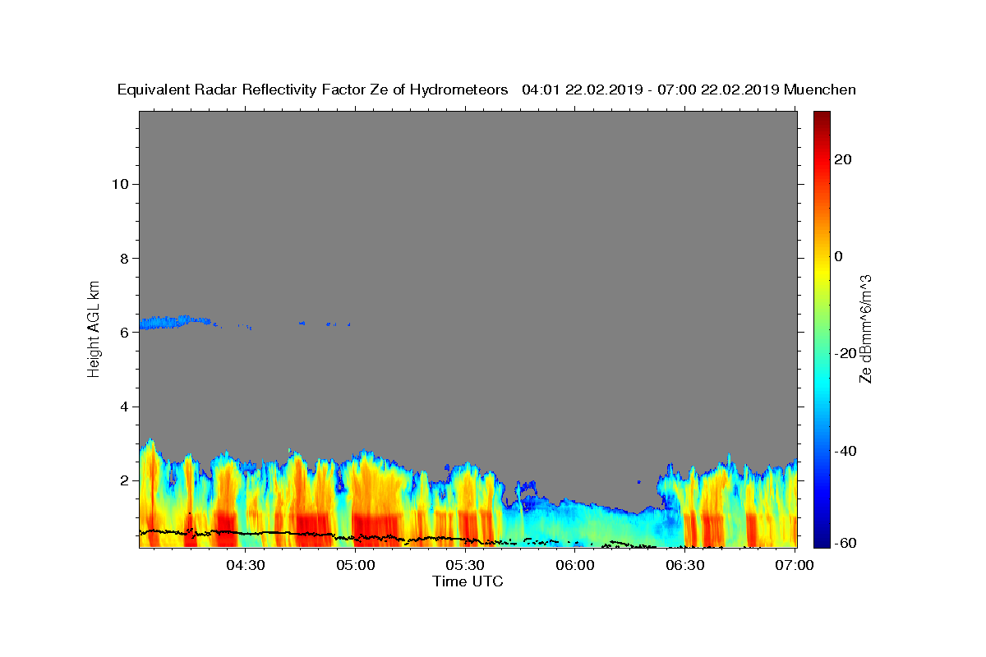Click the 'Time UTC' axis label
The image size is (986, 657).
click(x=468, y=581)
